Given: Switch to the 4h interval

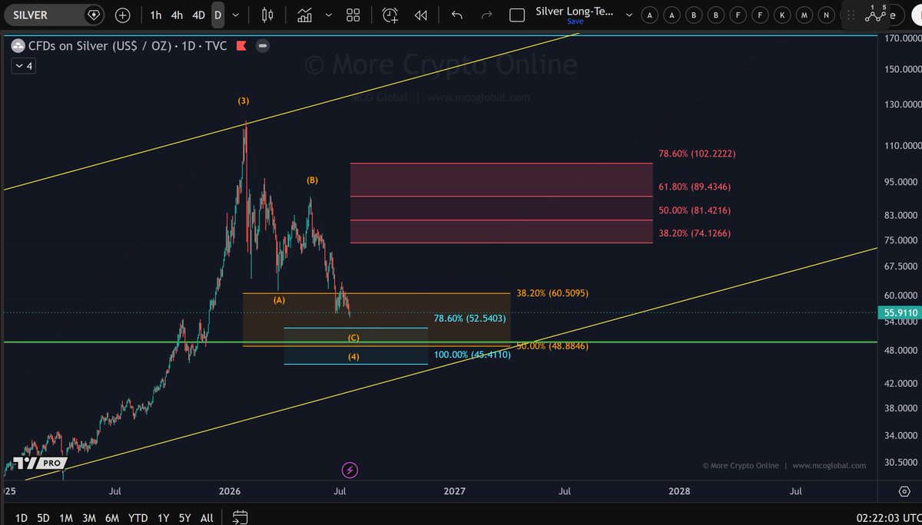Looking at the screenshot, I should [x=177, y=15].
